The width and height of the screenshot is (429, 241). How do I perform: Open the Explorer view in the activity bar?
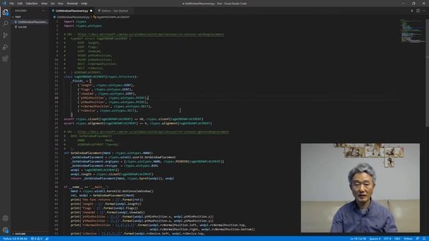(x=5, y=12)
